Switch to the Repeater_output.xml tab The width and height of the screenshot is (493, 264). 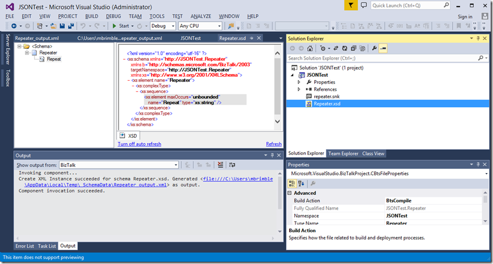pos(37,39)
